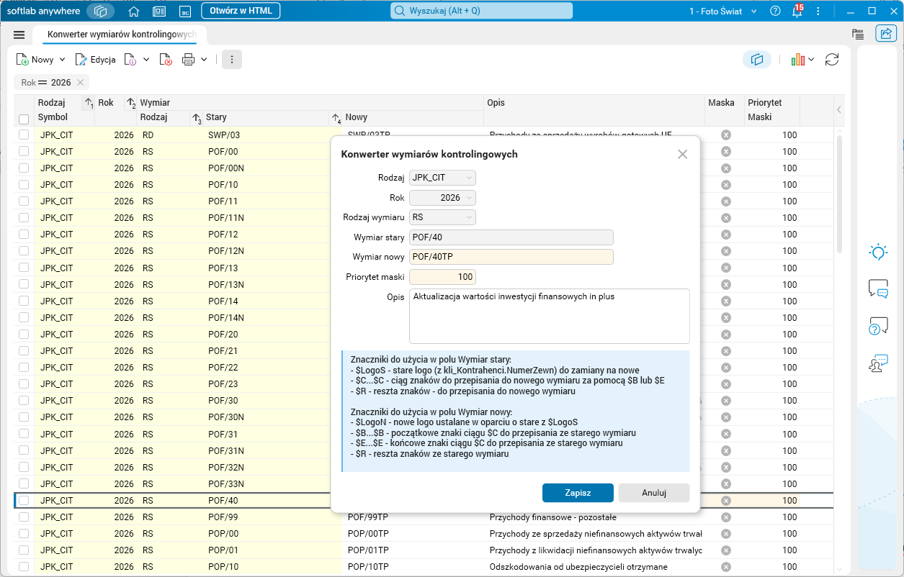Click the Anuluj button

pyautogui.click(x=654, y=493)
